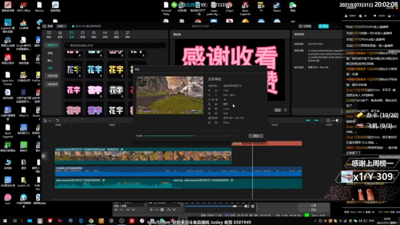Screen dimensions: 400x225
Task: Select the Apex Legends video clip on the timeline
Action: coord(143,155)
